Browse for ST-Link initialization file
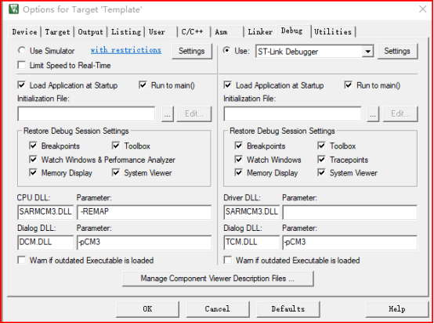Image resolution: width=434 pixels, height=324 pixels. click(373, 114)
